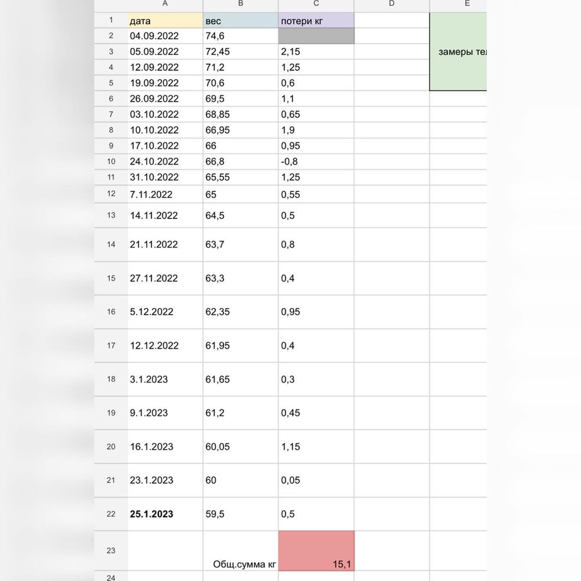Select the gray shaded cell in column C
581x581 pixels.
click(x=316, y=36)
